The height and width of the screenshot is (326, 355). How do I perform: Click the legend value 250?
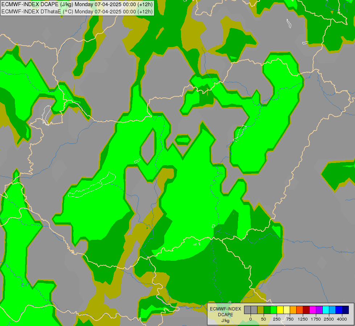tap(277, 319)
